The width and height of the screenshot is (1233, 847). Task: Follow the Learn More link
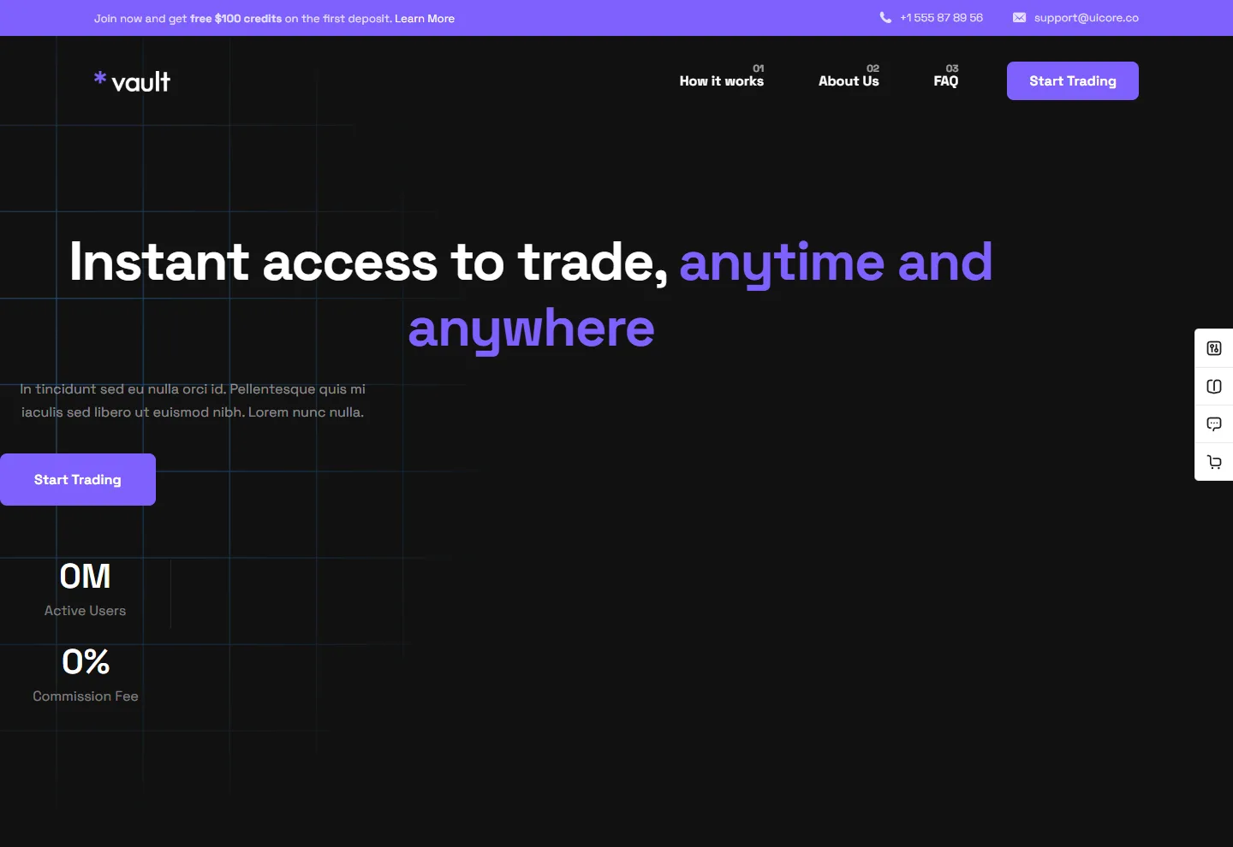(425, 18)
